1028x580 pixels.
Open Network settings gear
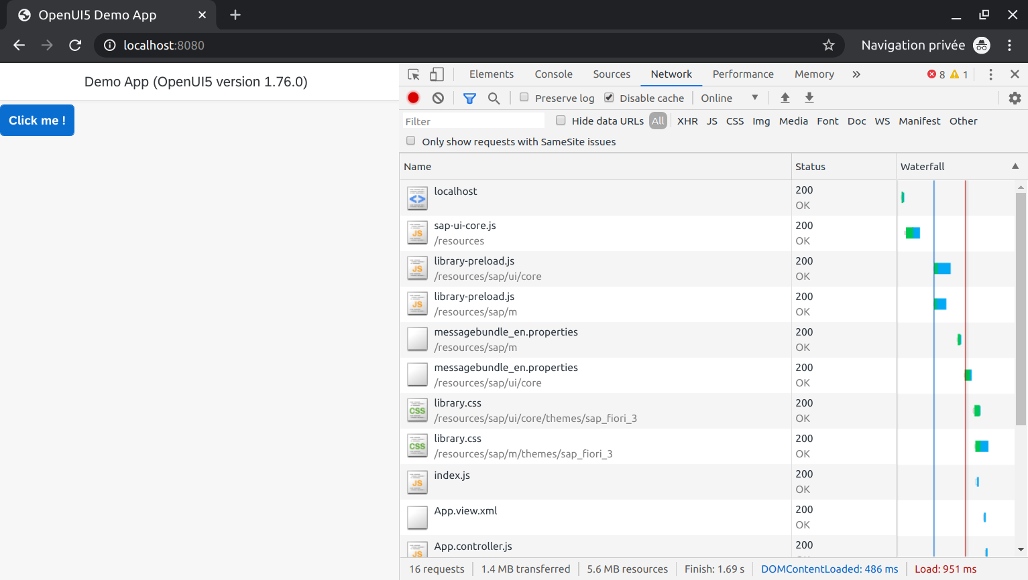(x=1015, y=98)
